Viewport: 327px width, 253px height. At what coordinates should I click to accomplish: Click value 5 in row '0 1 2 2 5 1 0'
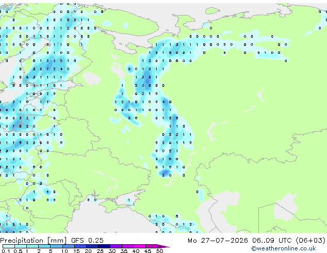click(x=61, y=61)
